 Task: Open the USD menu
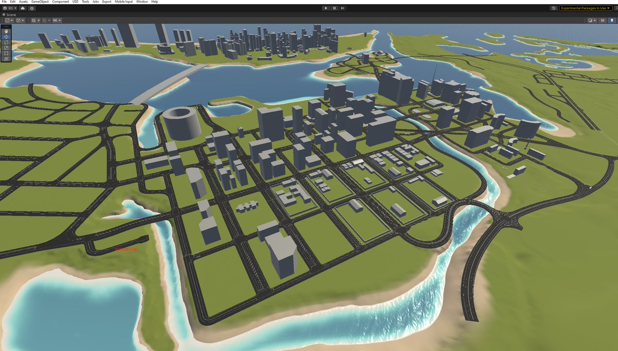coord(75,2)
